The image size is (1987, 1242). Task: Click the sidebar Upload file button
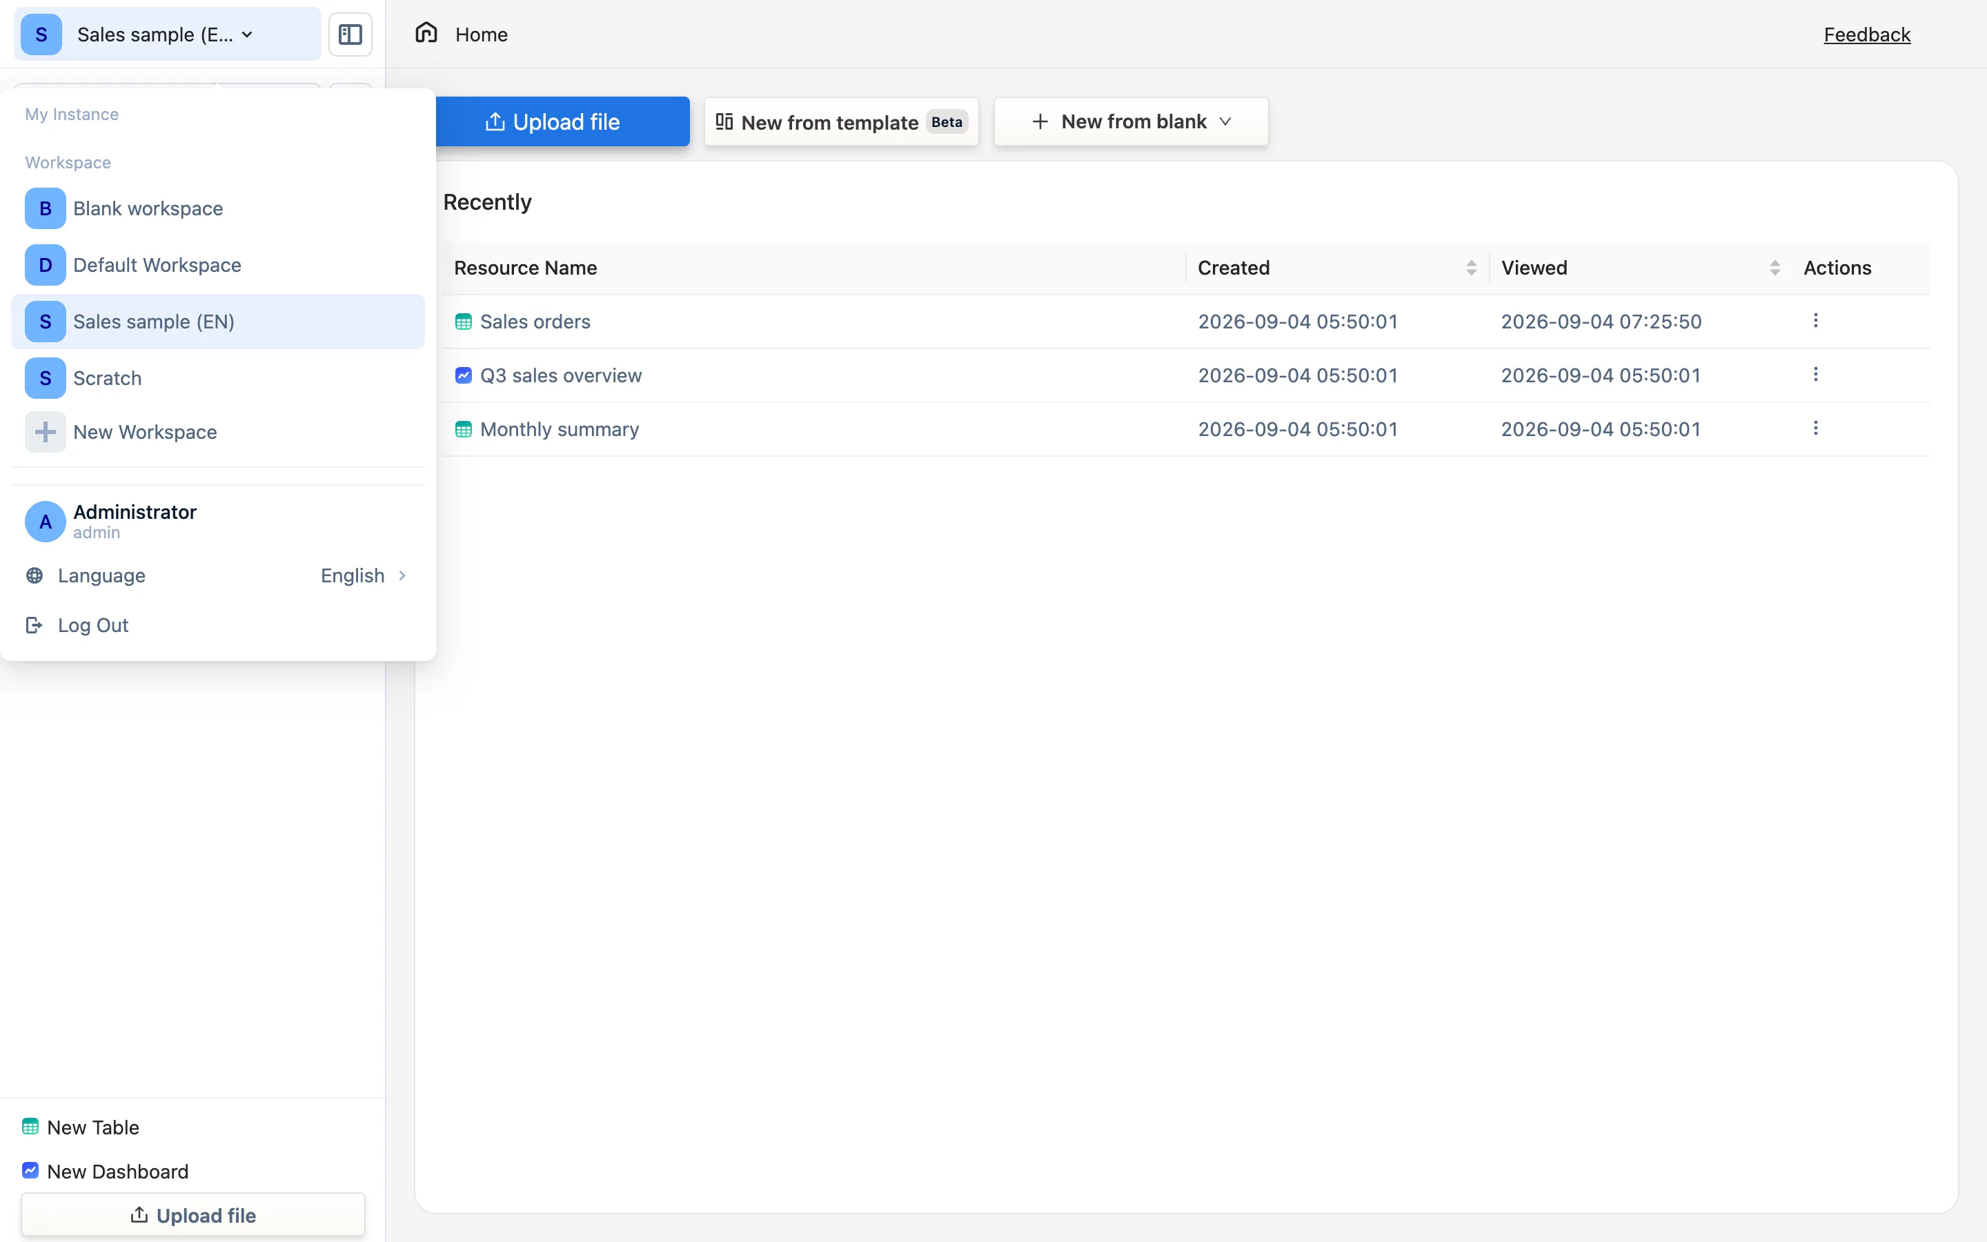pyautogui.click(x=193, y=1215)
